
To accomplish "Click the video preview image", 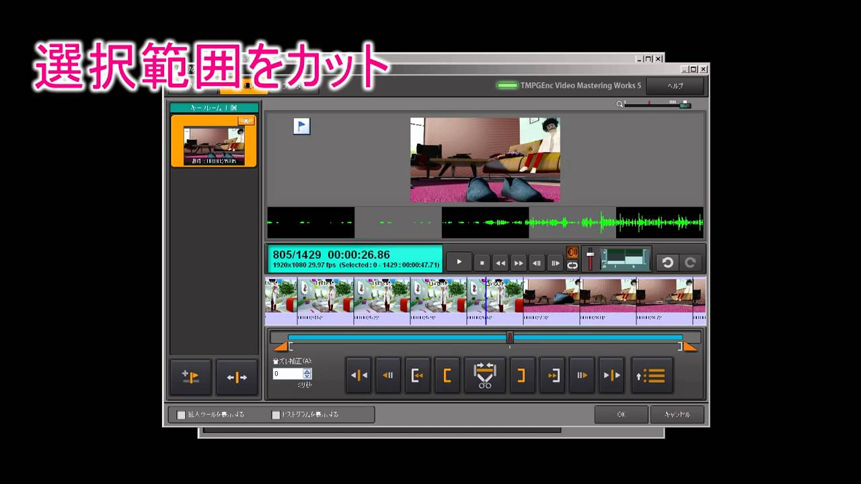I will (485, 160).
